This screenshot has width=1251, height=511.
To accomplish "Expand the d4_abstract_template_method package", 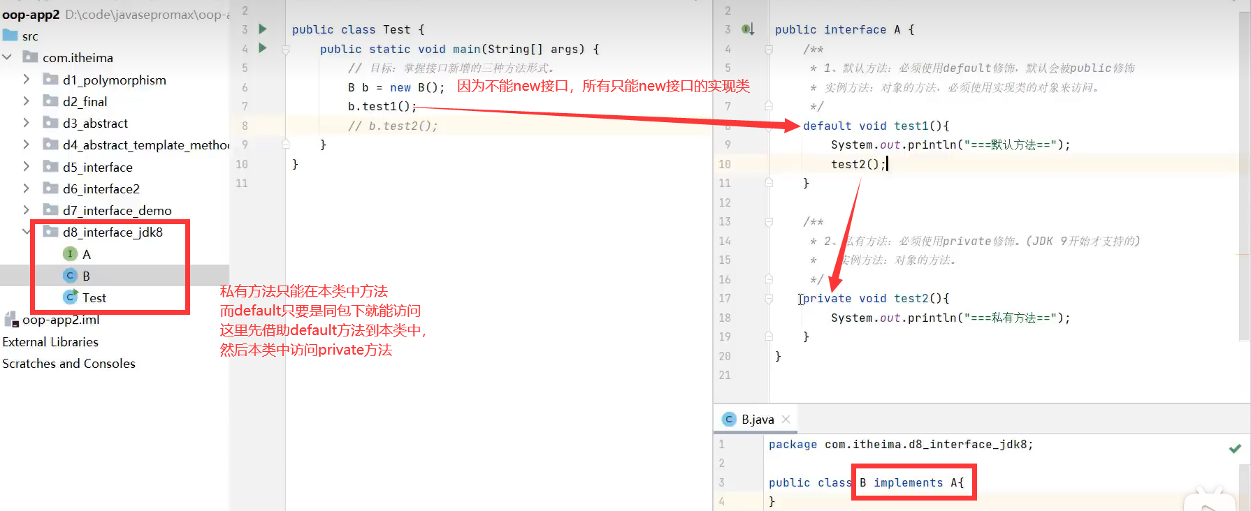I will [27, 145].
